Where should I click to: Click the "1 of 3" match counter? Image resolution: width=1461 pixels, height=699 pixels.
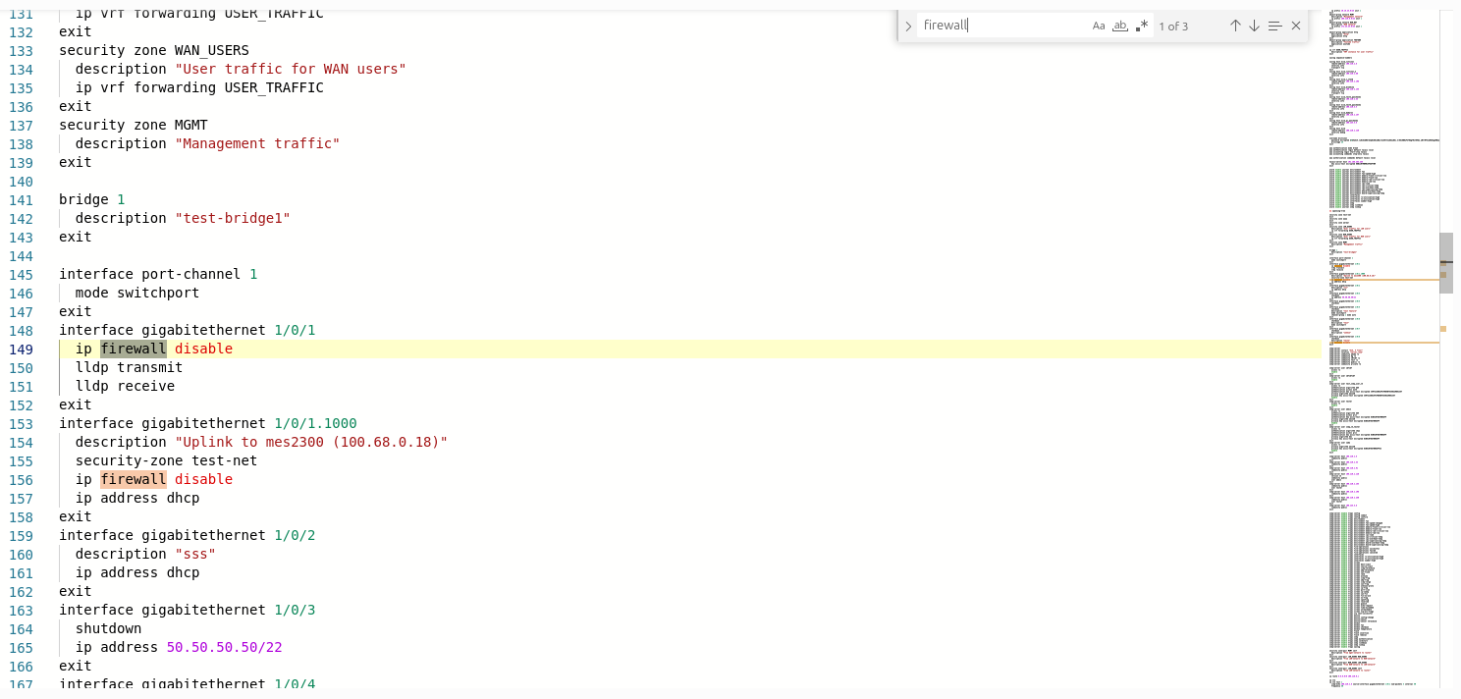pos(1173,27)
